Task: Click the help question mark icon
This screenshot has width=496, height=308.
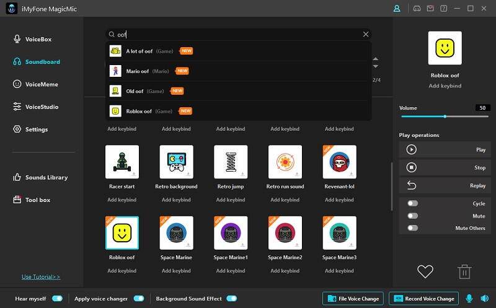Action: [x=443, y=9]
